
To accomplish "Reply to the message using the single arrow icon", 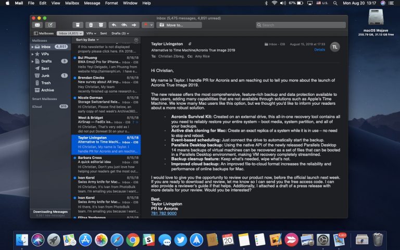I will (114, 25).
